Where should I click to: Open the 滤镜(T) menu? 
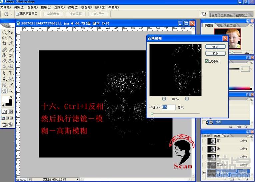(73, 7)
